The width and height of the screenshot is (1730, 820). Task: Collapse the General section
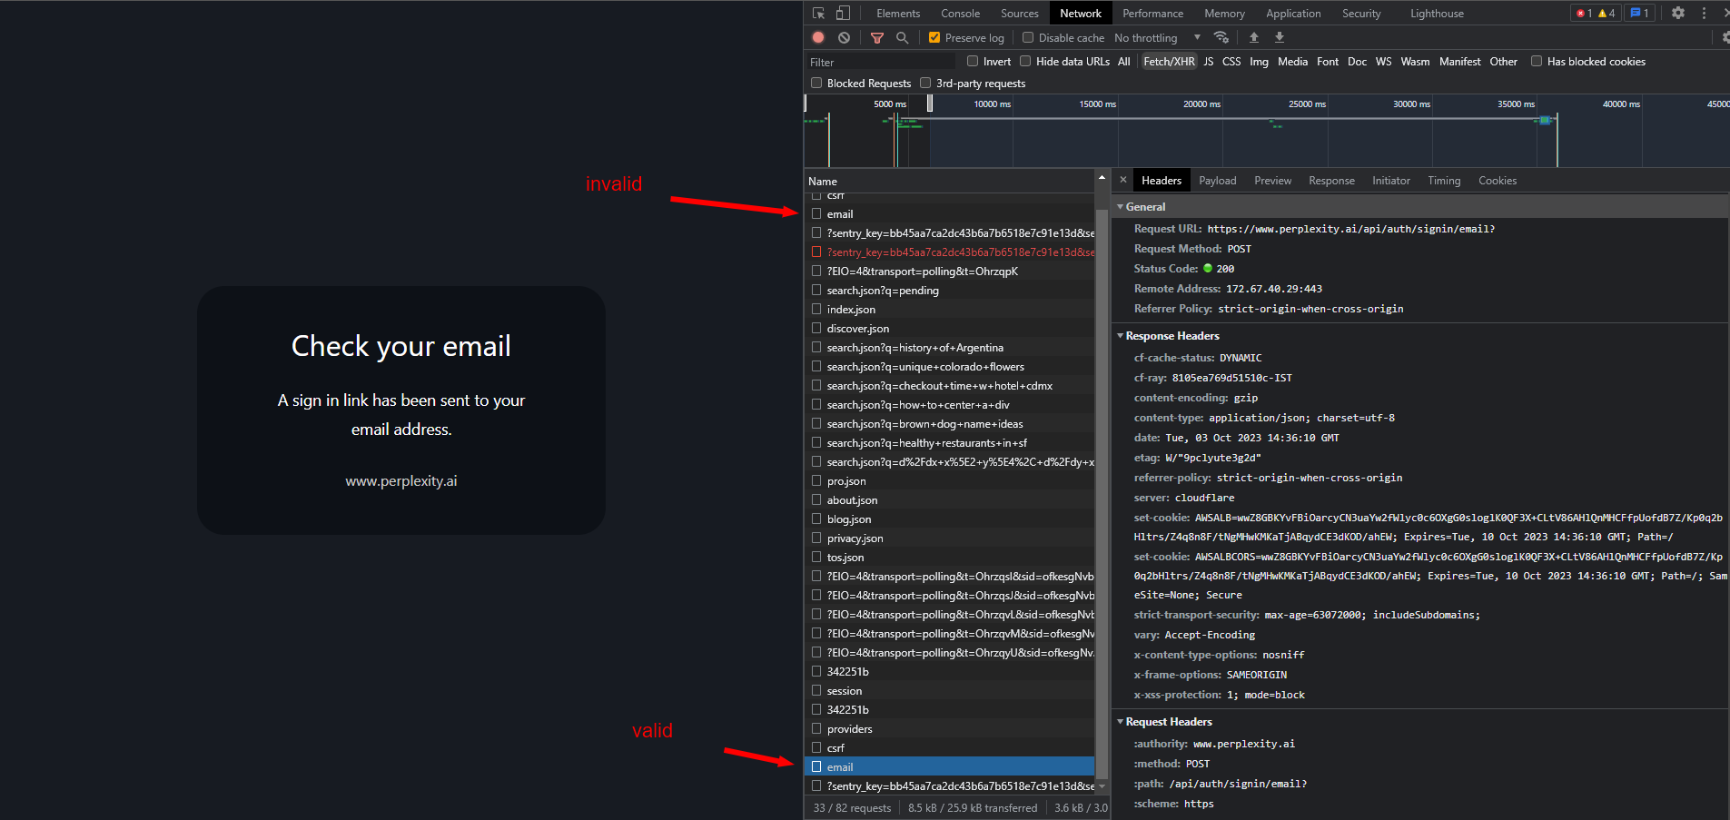(x=1121, y=206)
